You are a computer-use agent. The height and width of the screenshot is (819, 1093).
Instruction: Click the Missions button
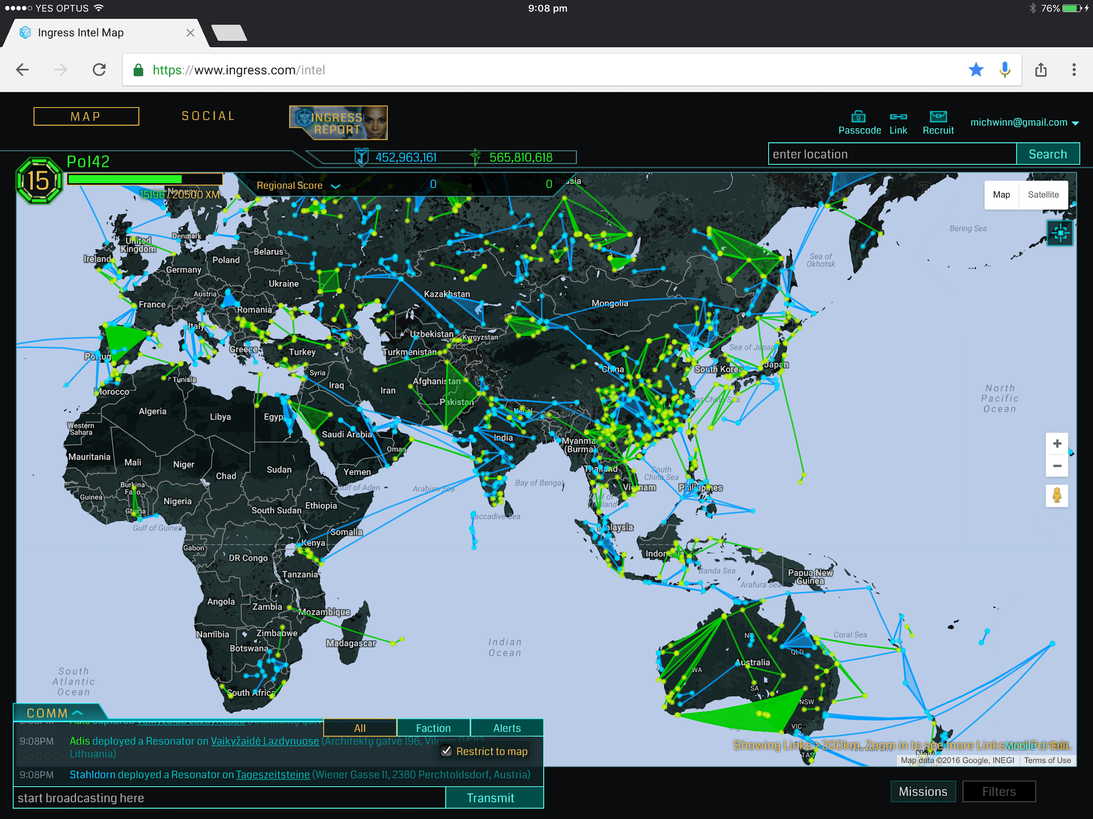coord(922,791)
